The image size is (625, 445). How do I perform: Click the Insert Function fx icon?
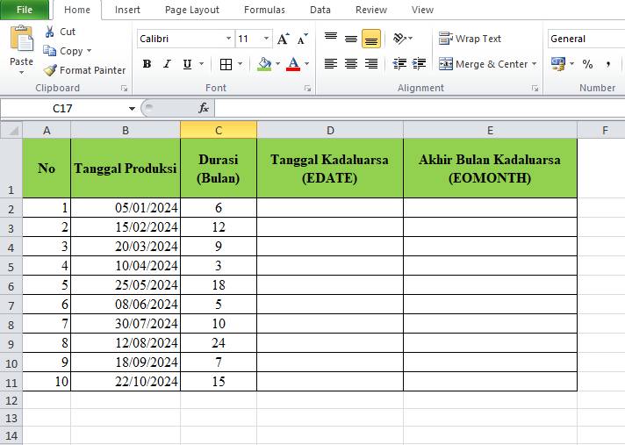204,108
